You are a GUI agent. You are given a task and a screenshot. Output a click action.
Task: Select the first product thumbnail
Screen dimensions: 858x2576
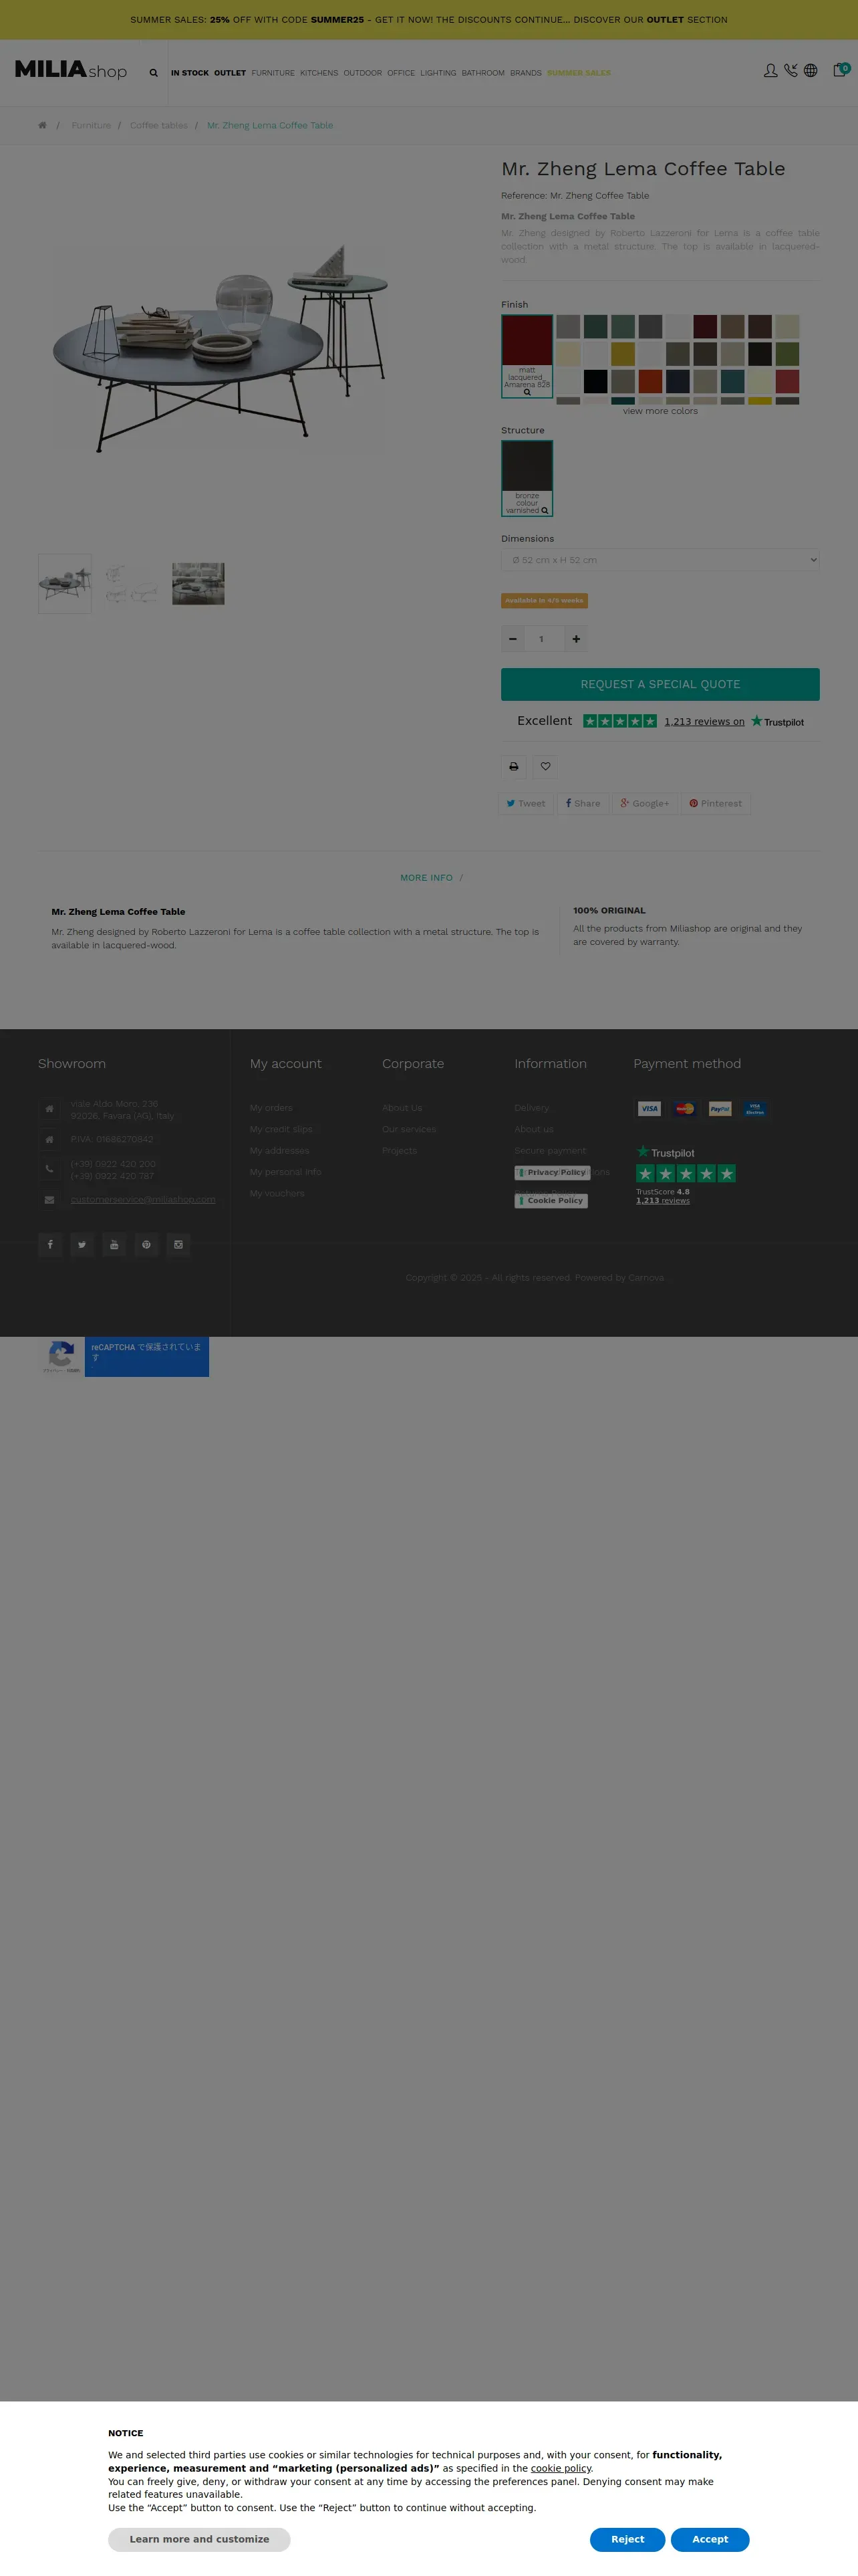pos(65,583)
